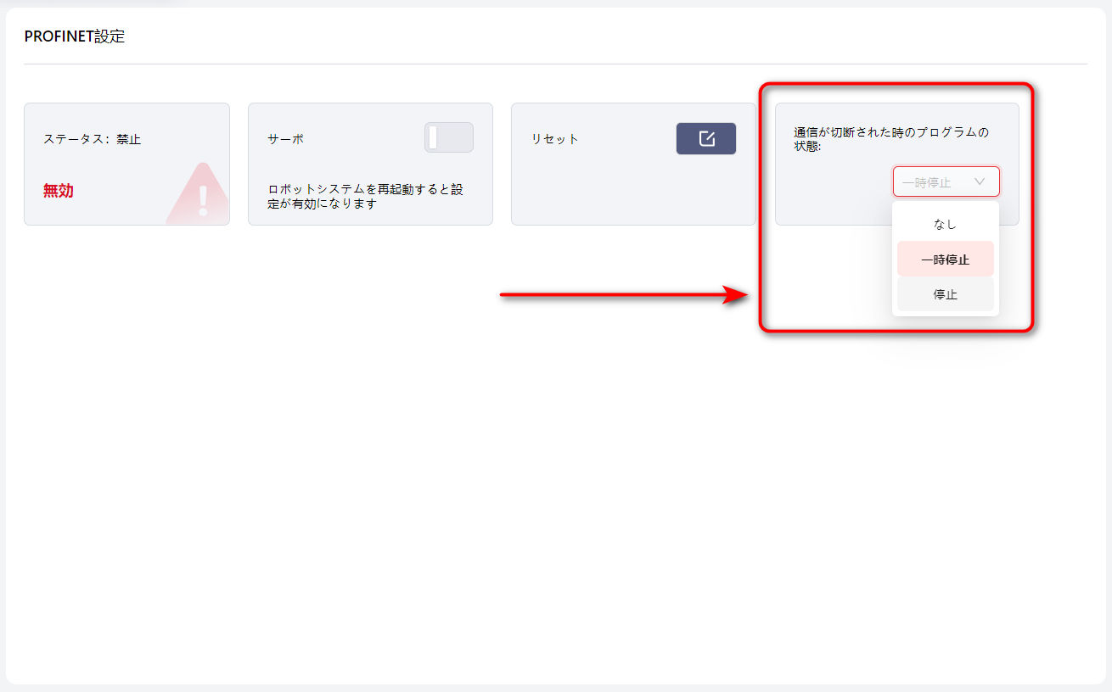The image size is (1112, 692).
Task: Click the chevron arrow in the 一時停止 dropdown
Action: pyautogui.click(x=980, y=181)
